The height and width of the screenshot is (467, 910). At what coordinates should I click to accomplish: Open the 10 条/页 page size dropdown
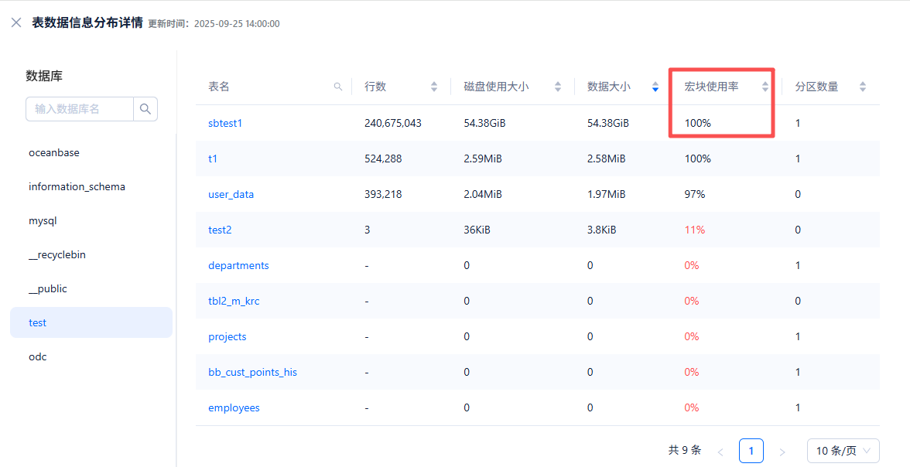tap(843, 451)
